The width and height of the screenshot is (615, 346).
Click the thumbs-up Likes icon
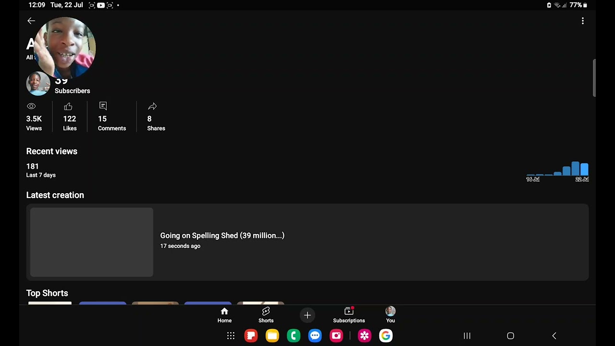68,106
